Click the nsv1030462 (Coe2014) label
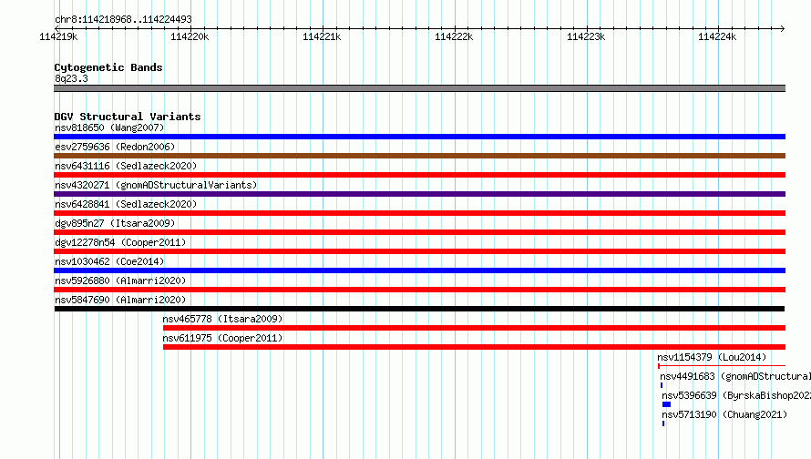Viewport: 811px width, 459px height. pos(109,261)
